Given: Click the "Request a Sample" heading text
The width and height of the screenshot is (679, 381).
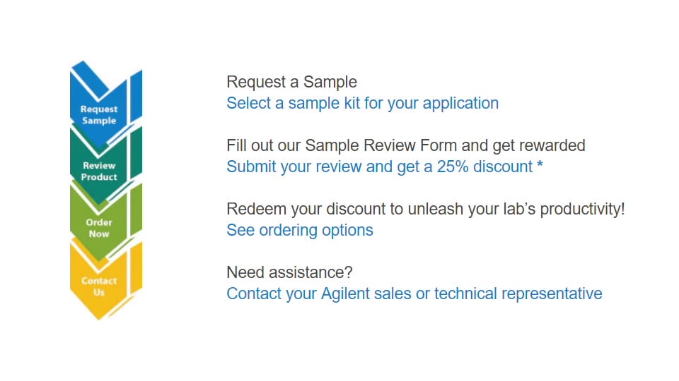Looking at the screenshot, I should (x=291, y=82).
